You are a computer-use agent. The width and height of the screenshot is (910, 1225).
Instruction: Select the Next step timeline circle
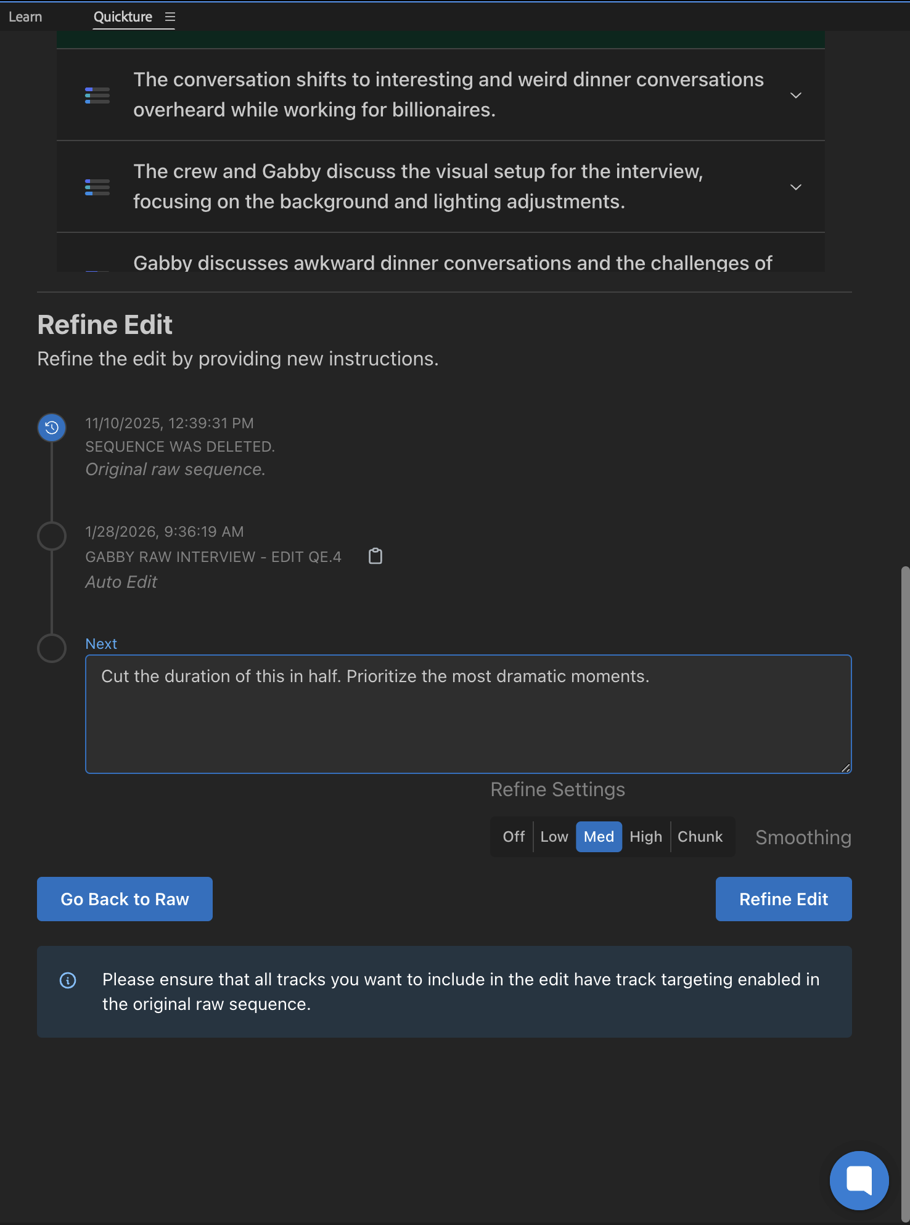click(x=52, y=648)
